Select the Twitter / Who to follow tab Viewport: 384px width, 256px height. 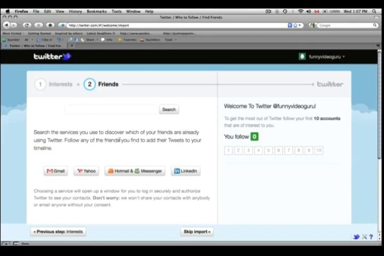(x=34, y=46)
